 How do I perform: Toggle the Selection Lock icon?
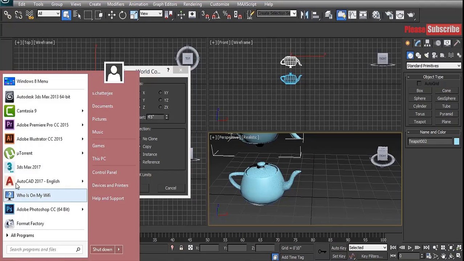point(181,248)
